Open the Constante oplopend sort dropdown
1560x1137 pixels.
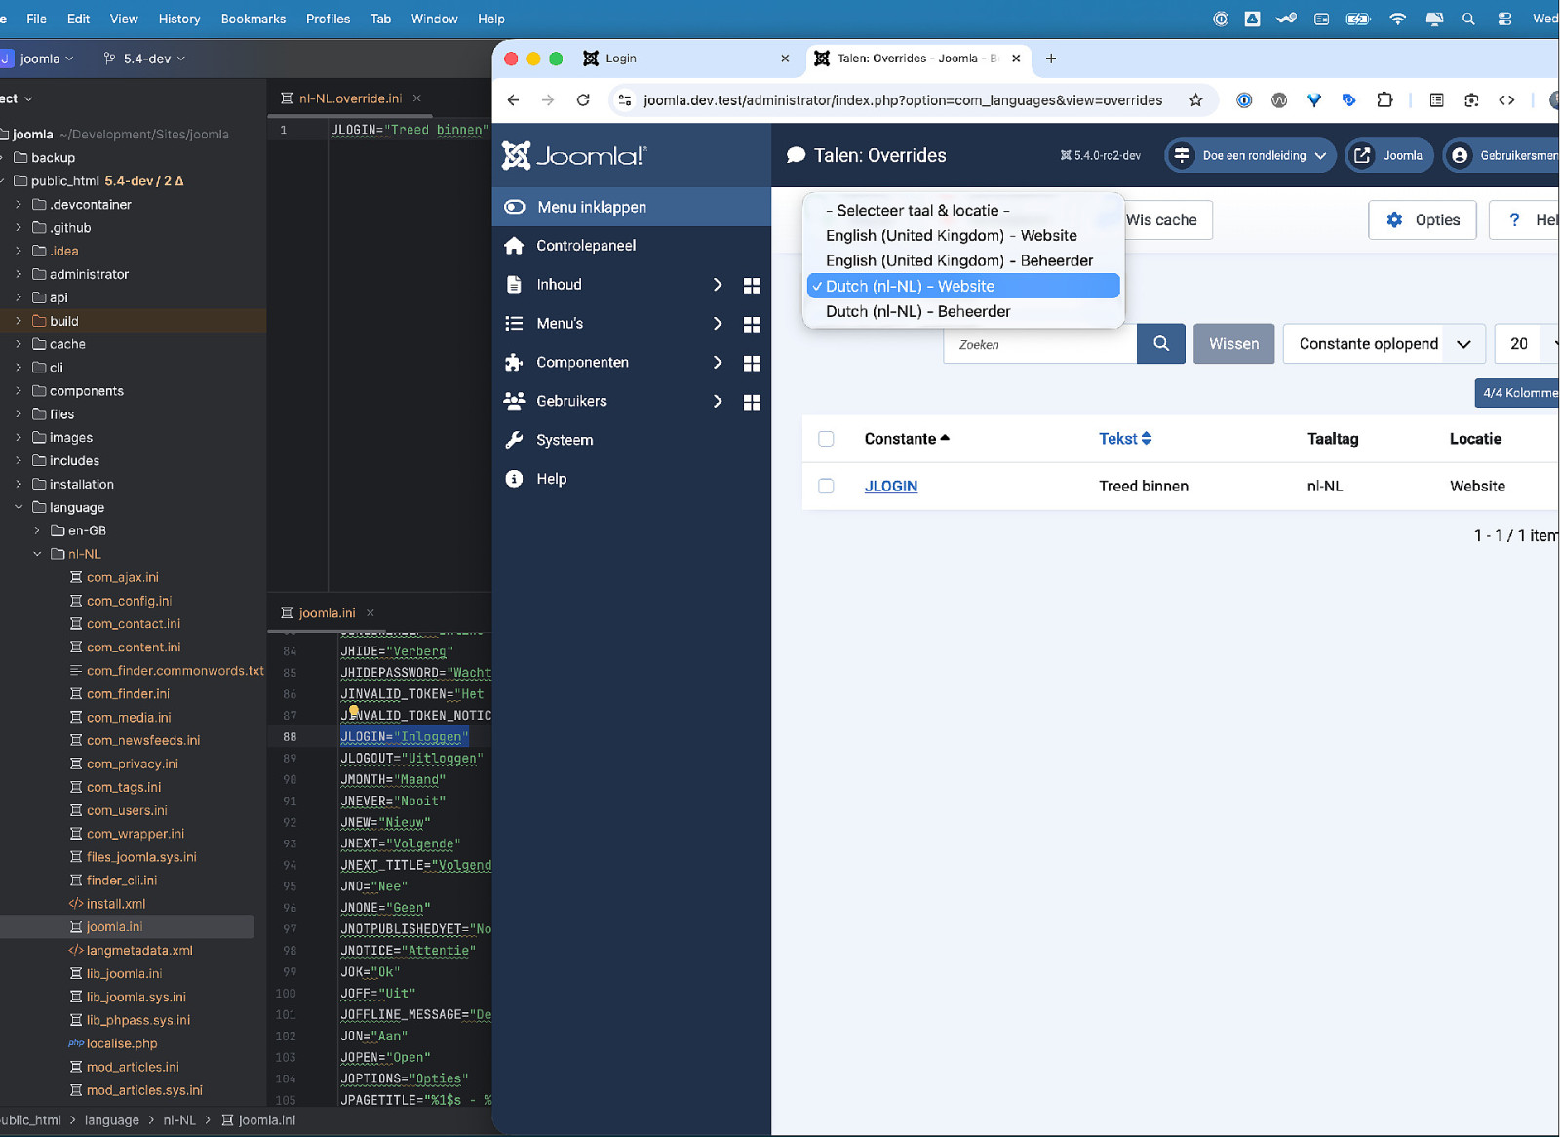pyautogui.click(x=1383, y=344)
